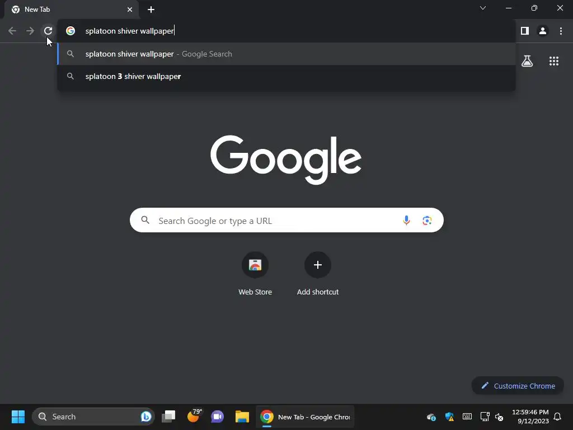Image resolution: width=573 pixels, height=430 pixels.
Task: Open the Windows Start menu
Action: click(x=18, y=417)
